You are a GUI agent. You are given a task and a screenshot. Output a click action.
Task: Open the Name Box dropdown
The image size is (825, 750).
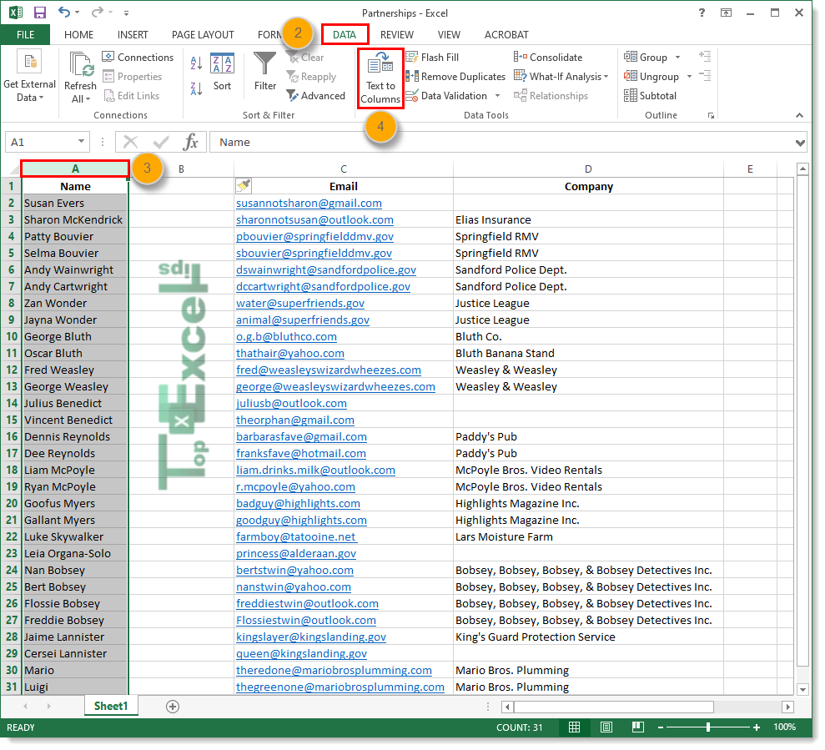click(x=81, y=142)
